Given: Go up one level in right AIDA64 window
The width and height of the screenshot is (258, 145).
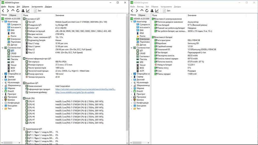Looking at the screenshot, I should coord(142,11).
